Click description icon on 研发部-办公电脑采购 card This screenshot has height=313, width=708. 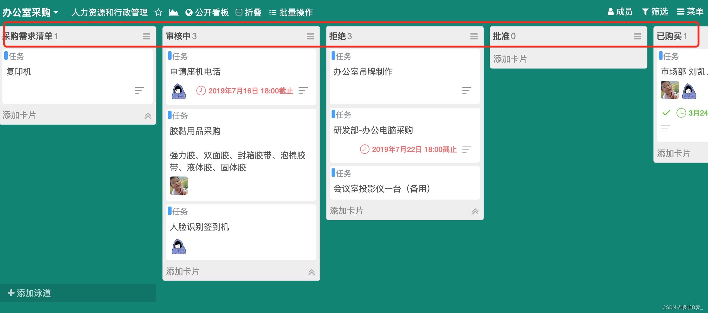coord(466,149)
